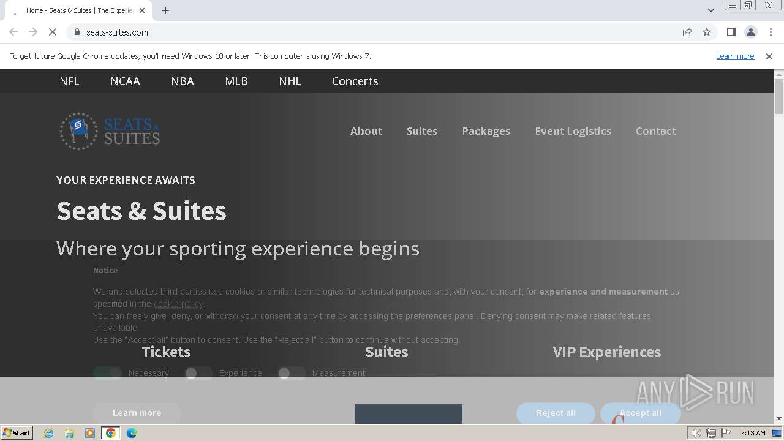Click the scrollbar down arrow

[x=779, y=419]
